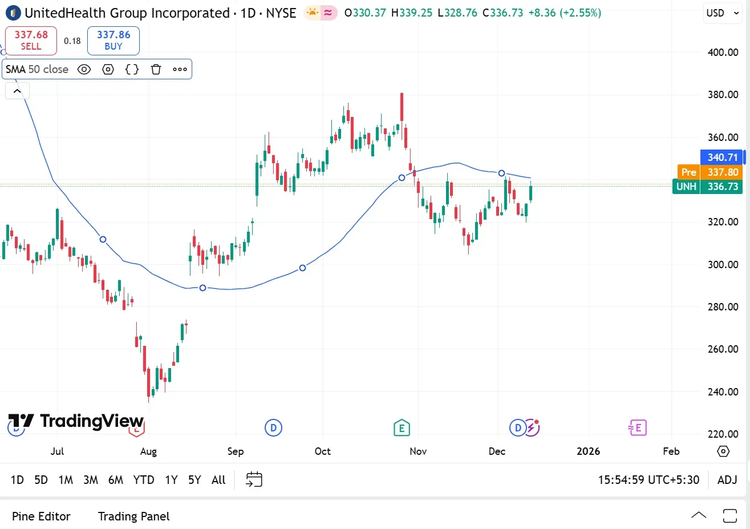The width and height of the screenshot is (750, 529).
Task: Switch to the Trading Panel tab
Action: click(x=133, y=516)
